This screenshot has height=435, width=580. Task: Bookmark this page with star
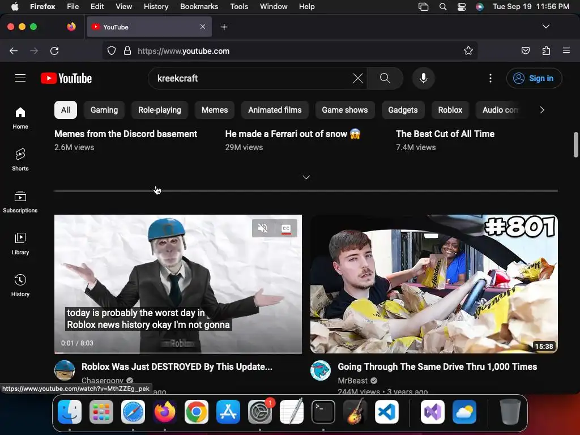coord(468,50)
